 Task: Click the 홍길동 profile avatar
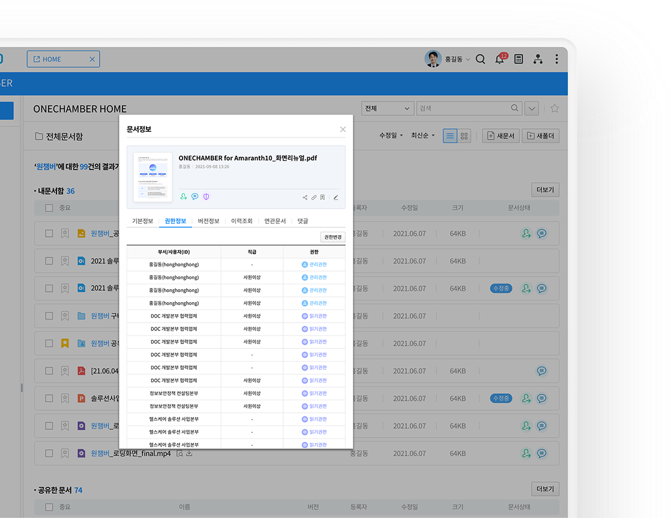point(433,59)
